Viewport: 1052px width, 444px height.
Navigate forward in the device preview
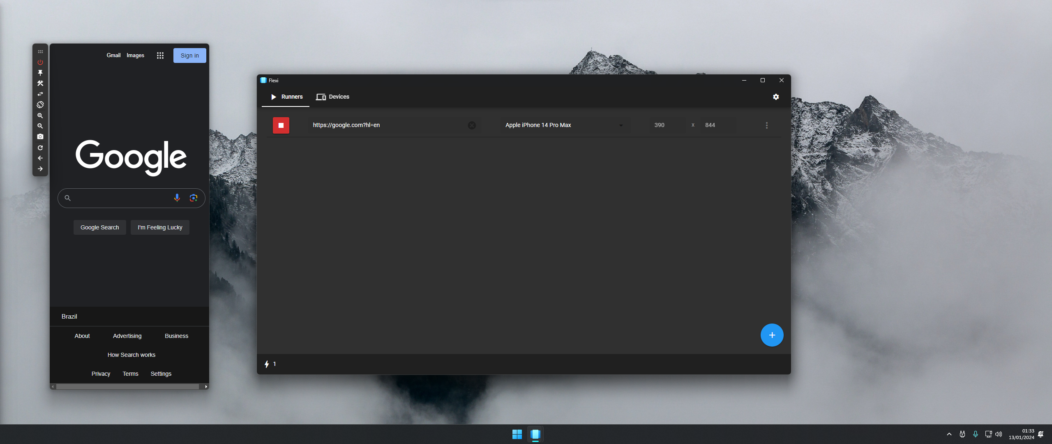click(40, 169)
